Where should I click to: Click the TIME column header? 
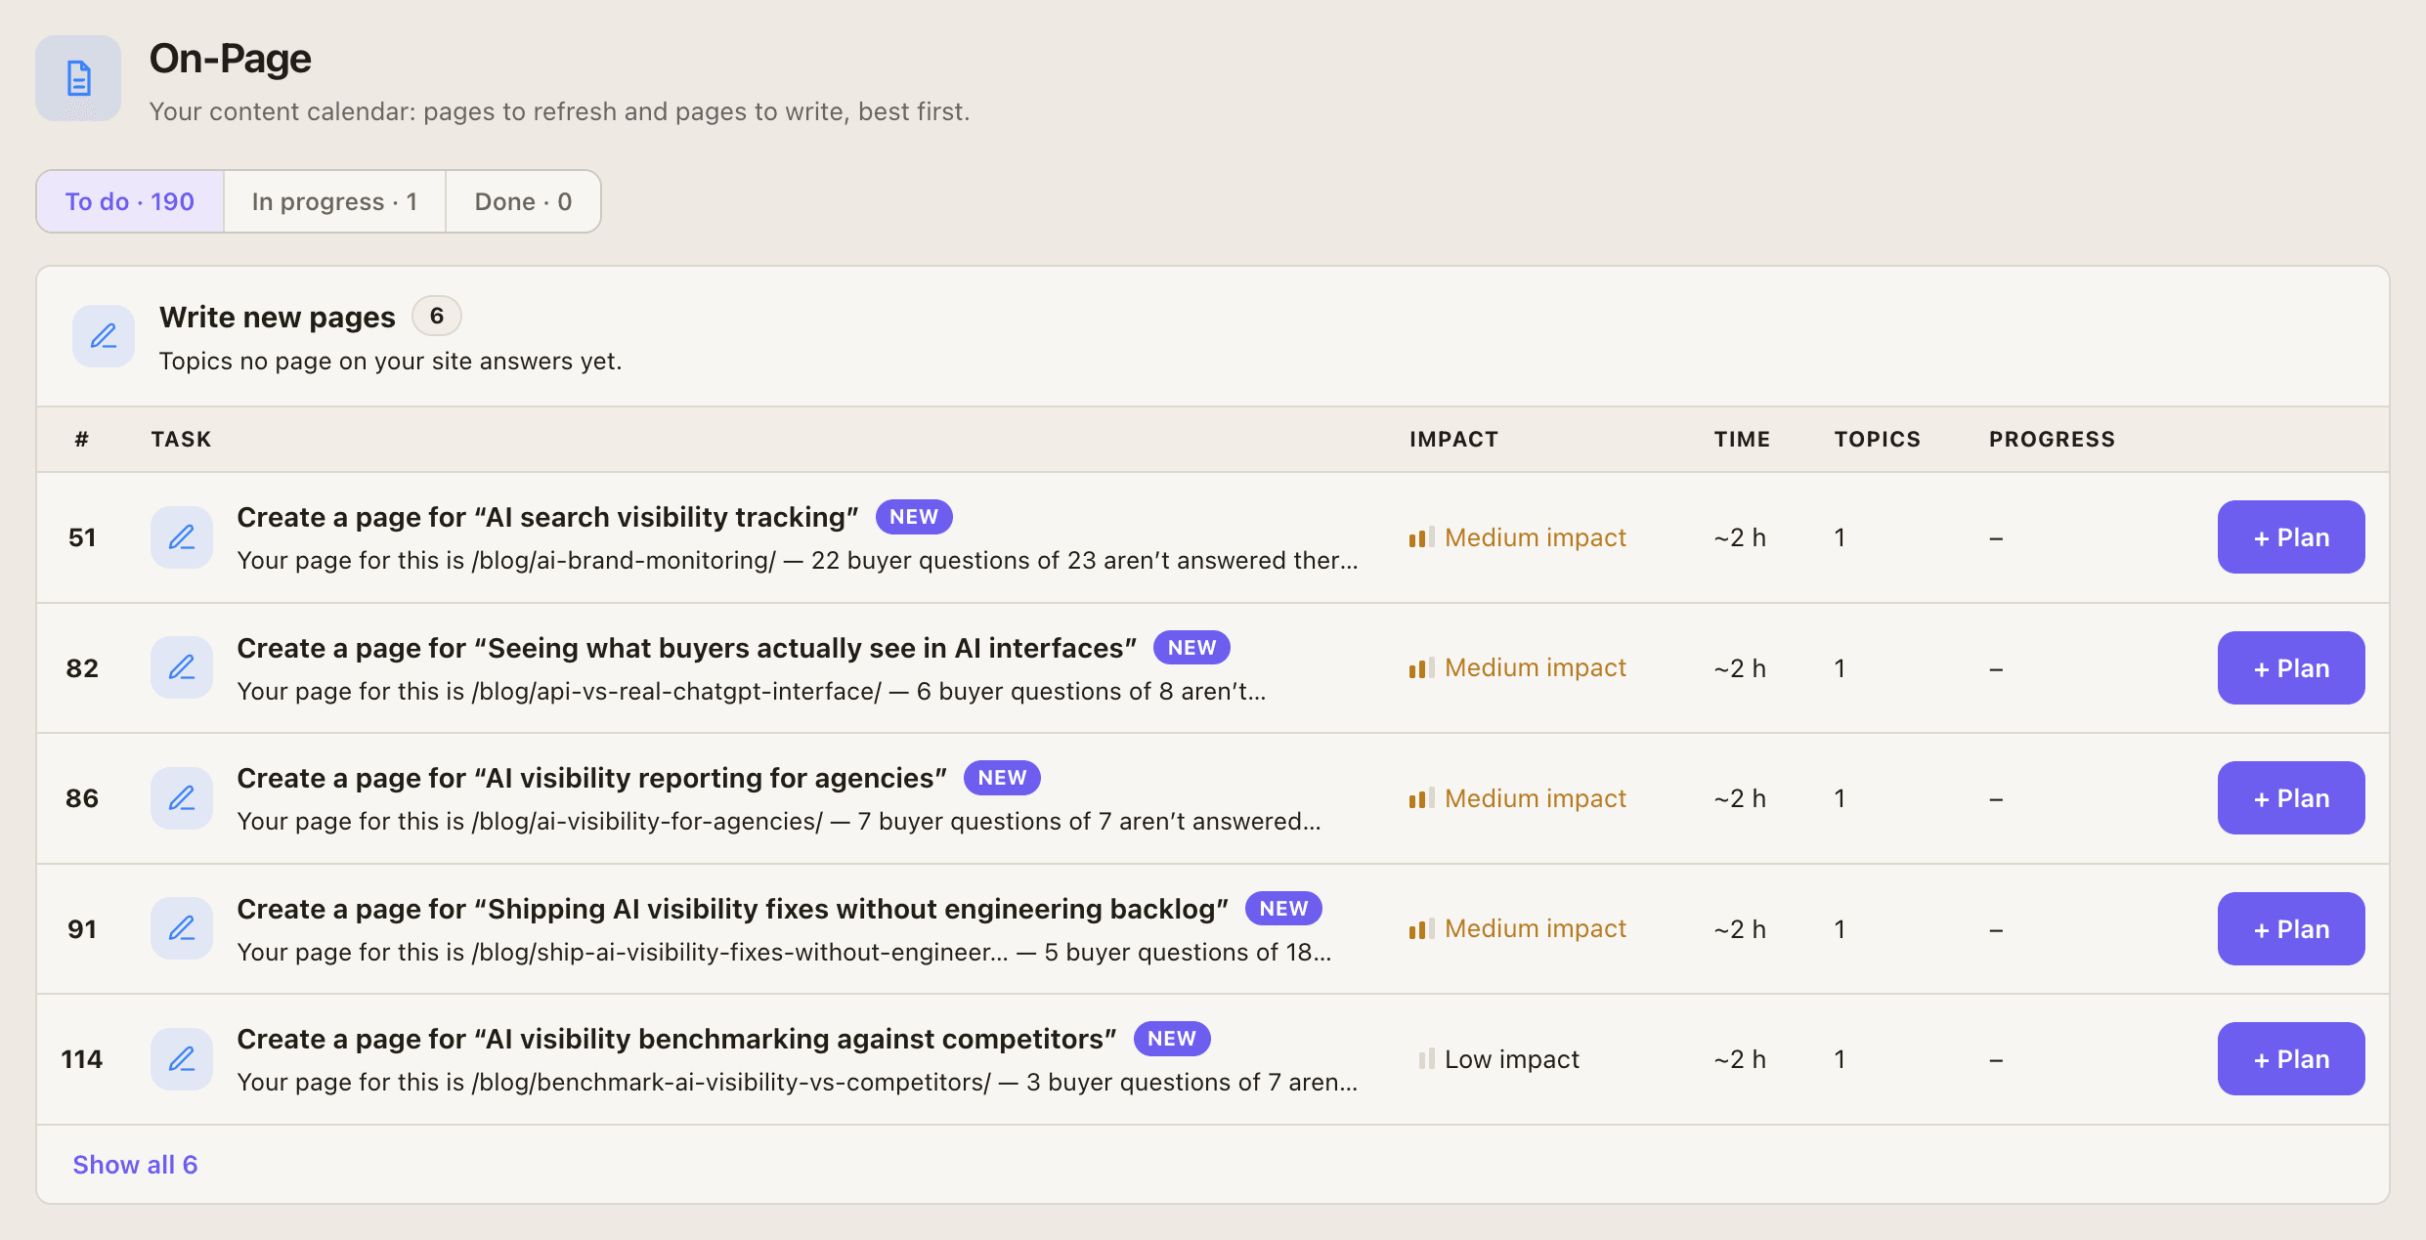pos(1742,440)
